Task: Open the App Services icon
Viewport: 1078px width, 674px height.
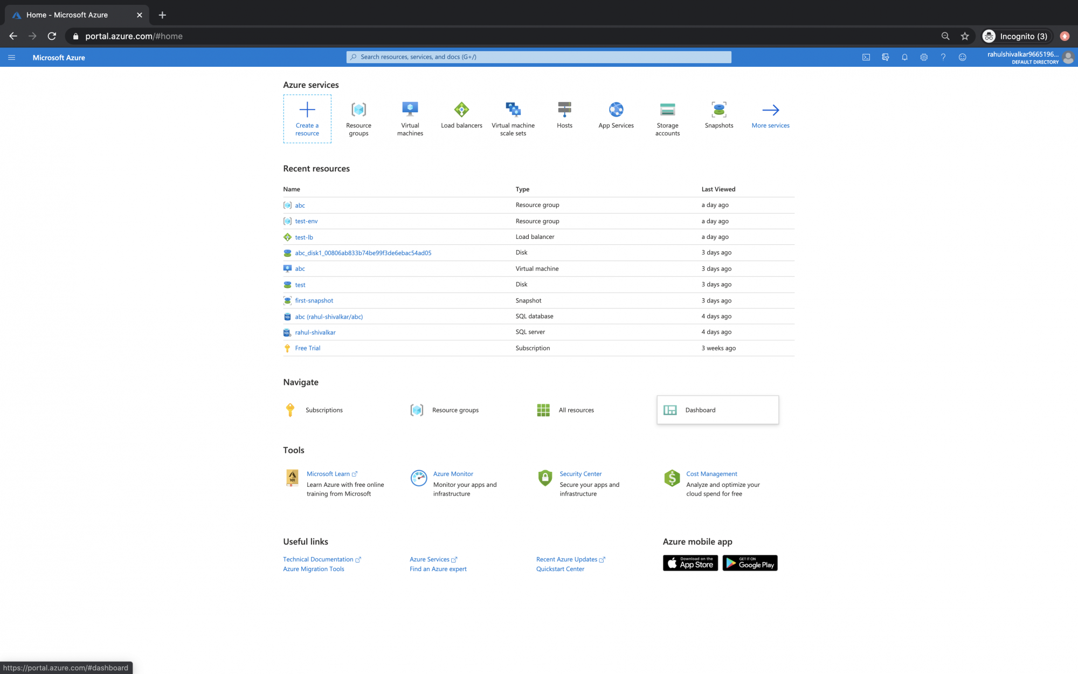Action: pyautogui.click(x=616, y=110)
